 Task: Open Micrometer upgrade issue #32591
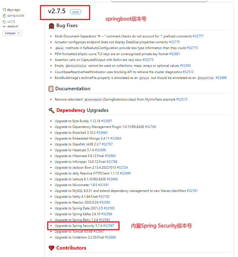pyautogui.click(x=103, y=185)
